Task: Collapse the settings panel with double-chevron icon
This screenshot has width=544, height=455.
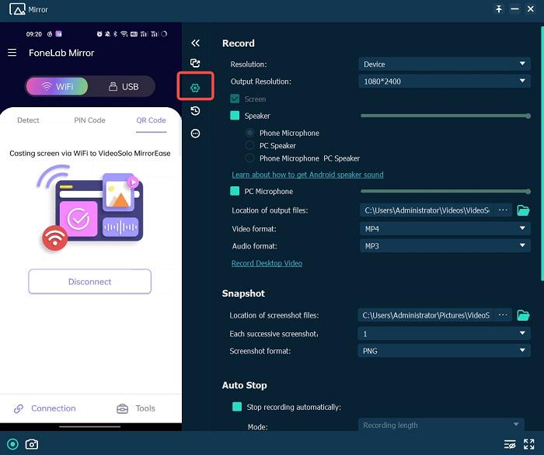Action: point(195,43)
